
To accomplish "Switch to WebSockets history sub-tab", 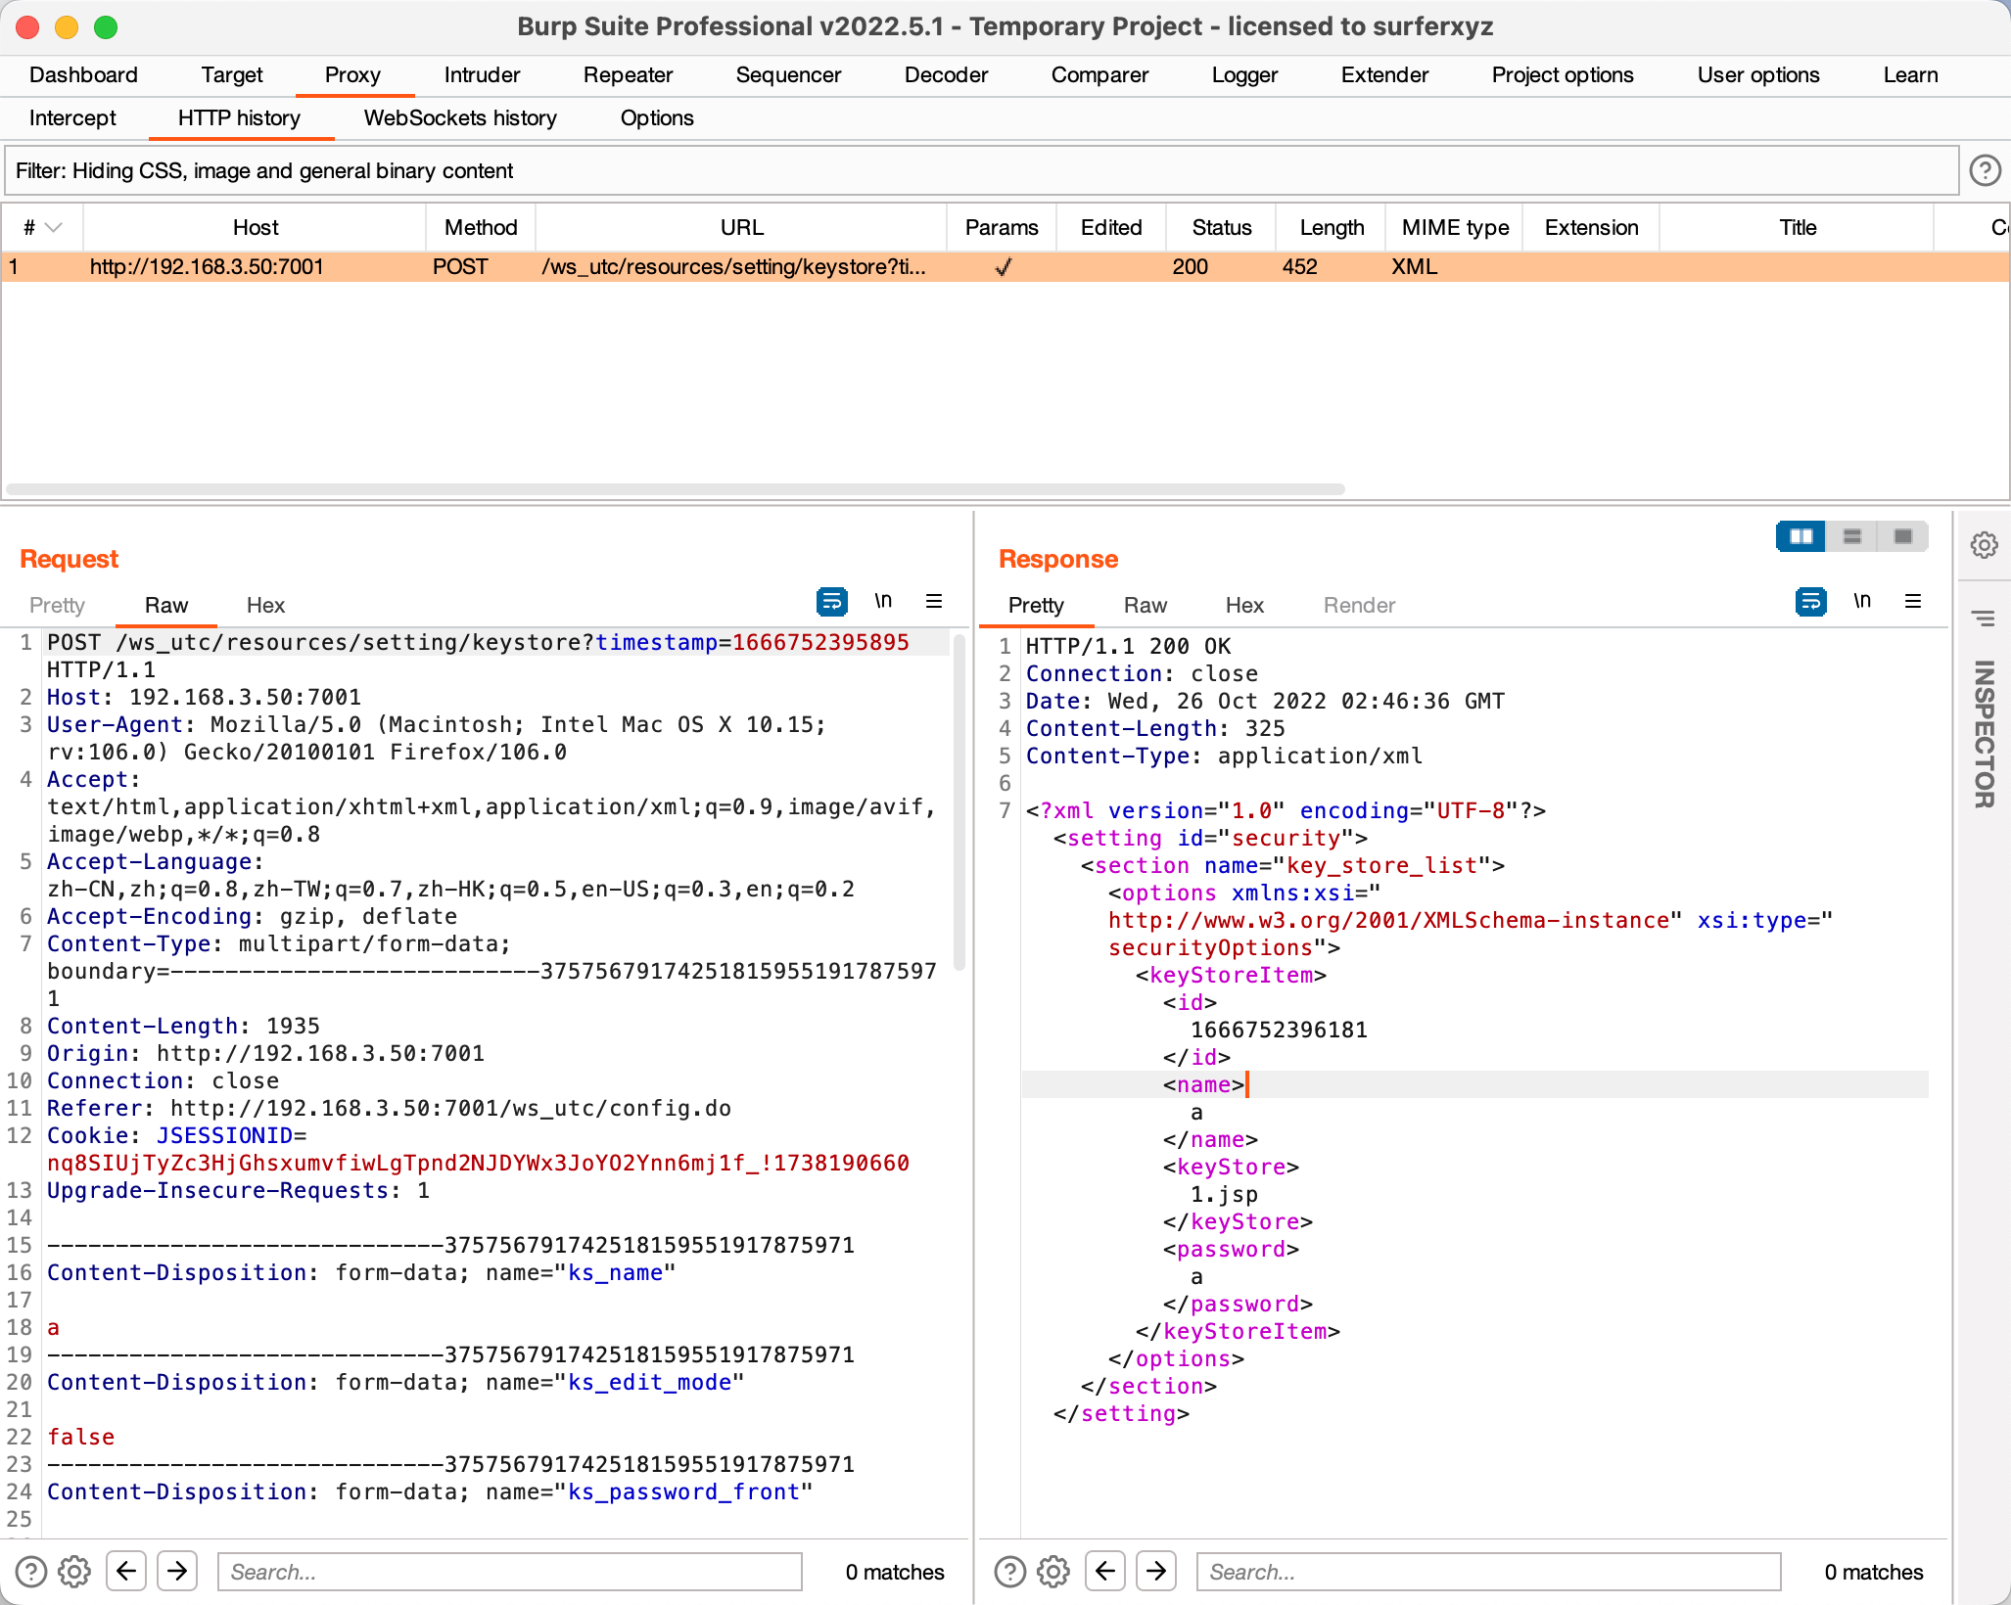I will tap(460, 118).
